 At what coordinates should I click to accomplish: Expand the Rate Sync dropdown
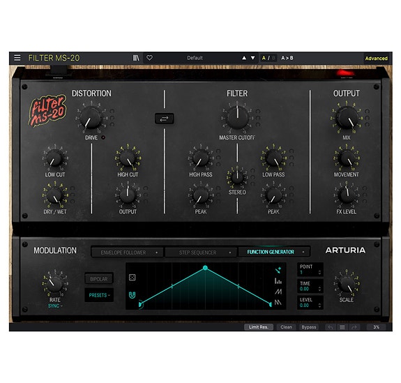55,306
